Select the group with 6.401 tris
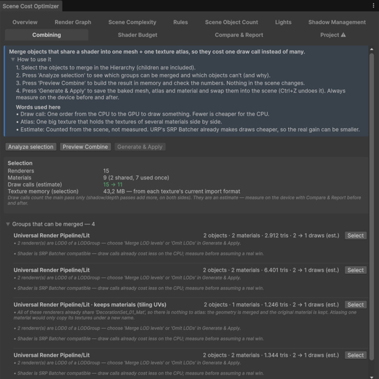Screen dimensions: 379x379 pos(355,270)
